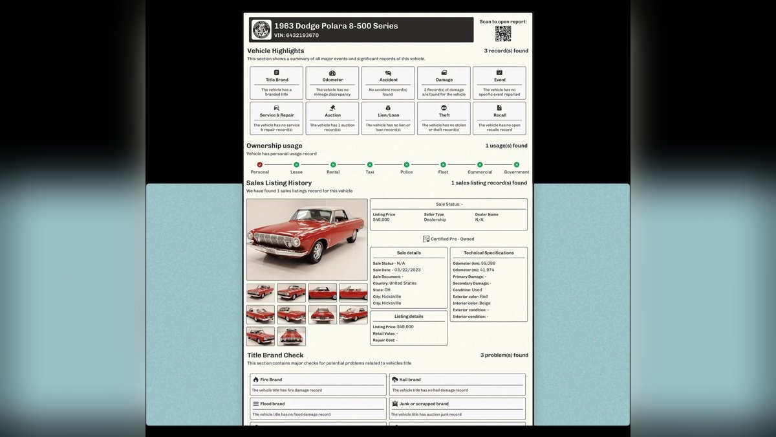This screenshot has width=776, height=437.
Task: Click the round emblem logo beside the vehicle title
Action: tap(261, 30)
